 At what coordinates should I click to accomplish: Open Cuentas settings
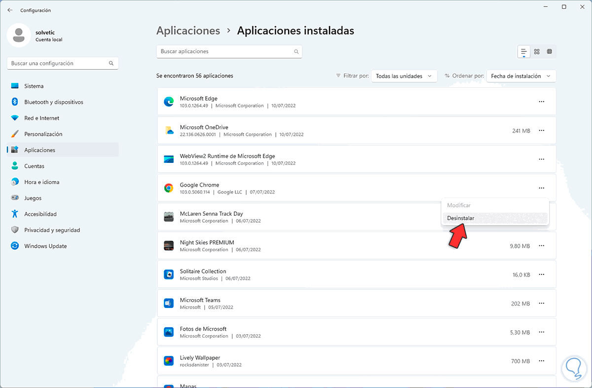point(63,166)
